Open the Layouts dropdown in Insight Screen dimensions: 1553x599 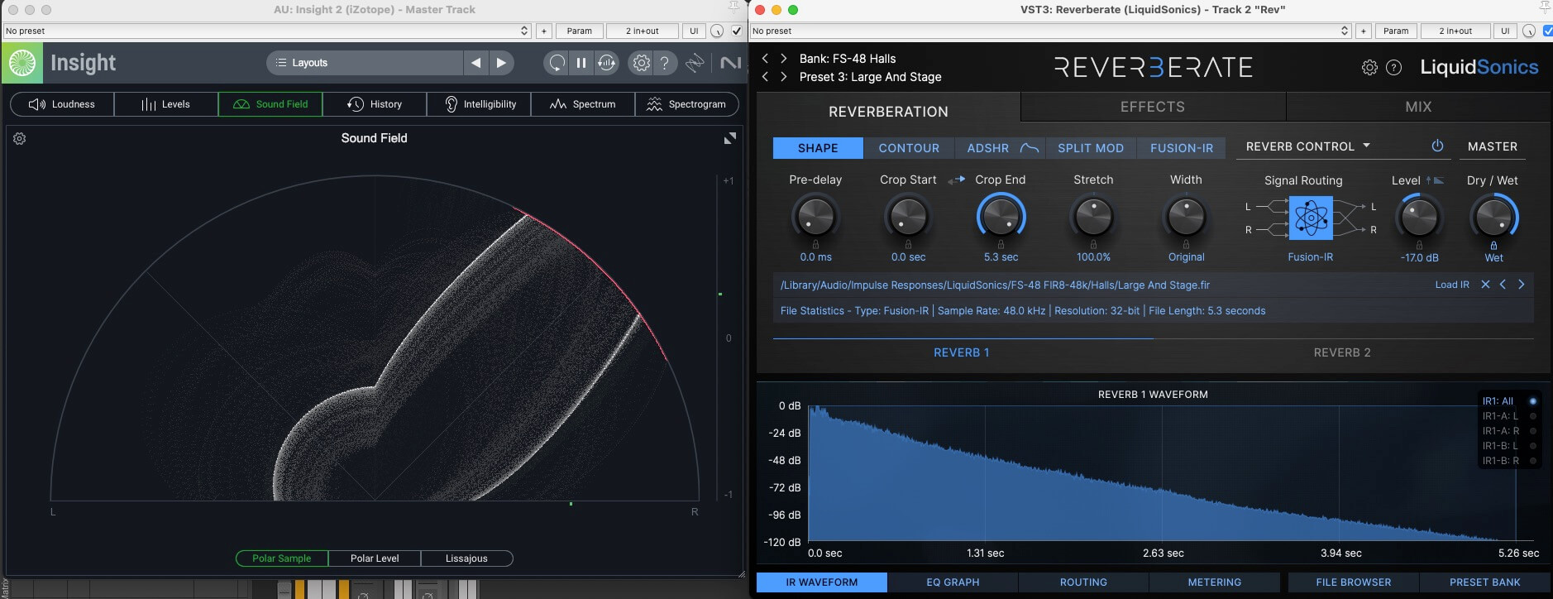point(364,63)
